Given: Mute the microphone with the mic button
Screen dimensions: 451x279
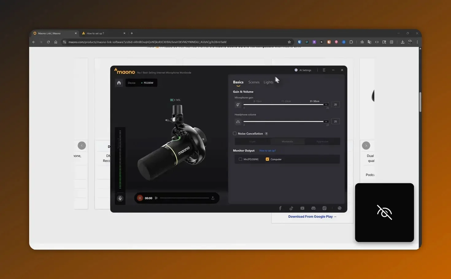Looking at the screenshot, I should [x=120, y=198].
